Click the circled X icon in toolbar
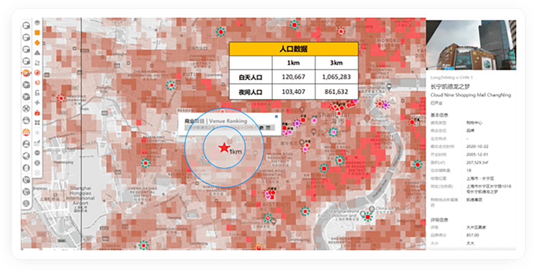This screenshot has height=271, width=534. coord(37,173)
